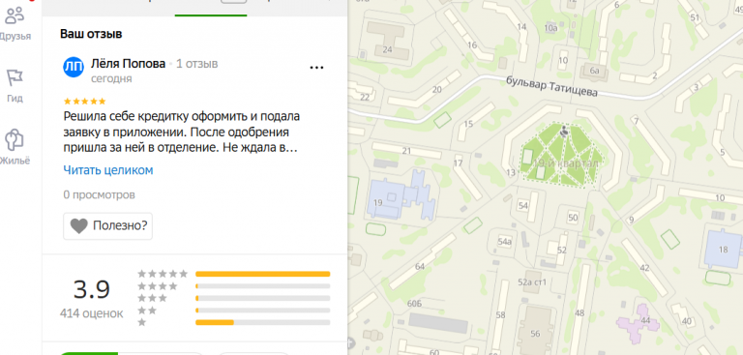Click building number 9 on map
743x355 pixels.
click(631, 219)
